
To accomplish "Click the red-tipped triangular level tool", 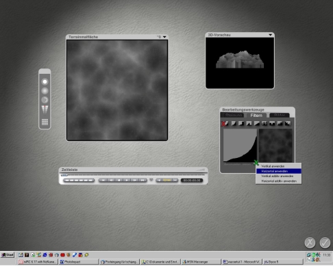I will click(x=45, y=109).
